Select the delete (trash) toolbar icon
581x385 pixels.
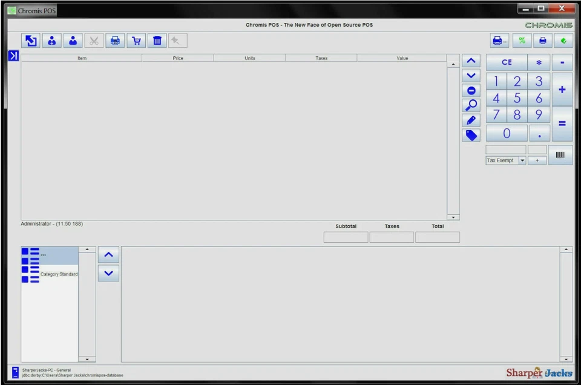157,40
